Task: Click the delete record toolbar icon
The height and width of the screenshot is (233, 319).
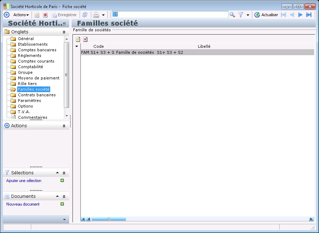Action: coord(45,15)
